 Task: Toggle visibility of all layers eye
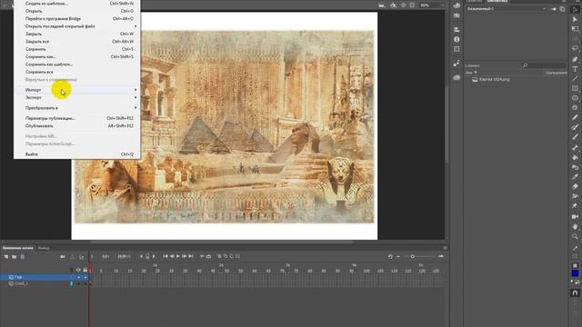78,270
